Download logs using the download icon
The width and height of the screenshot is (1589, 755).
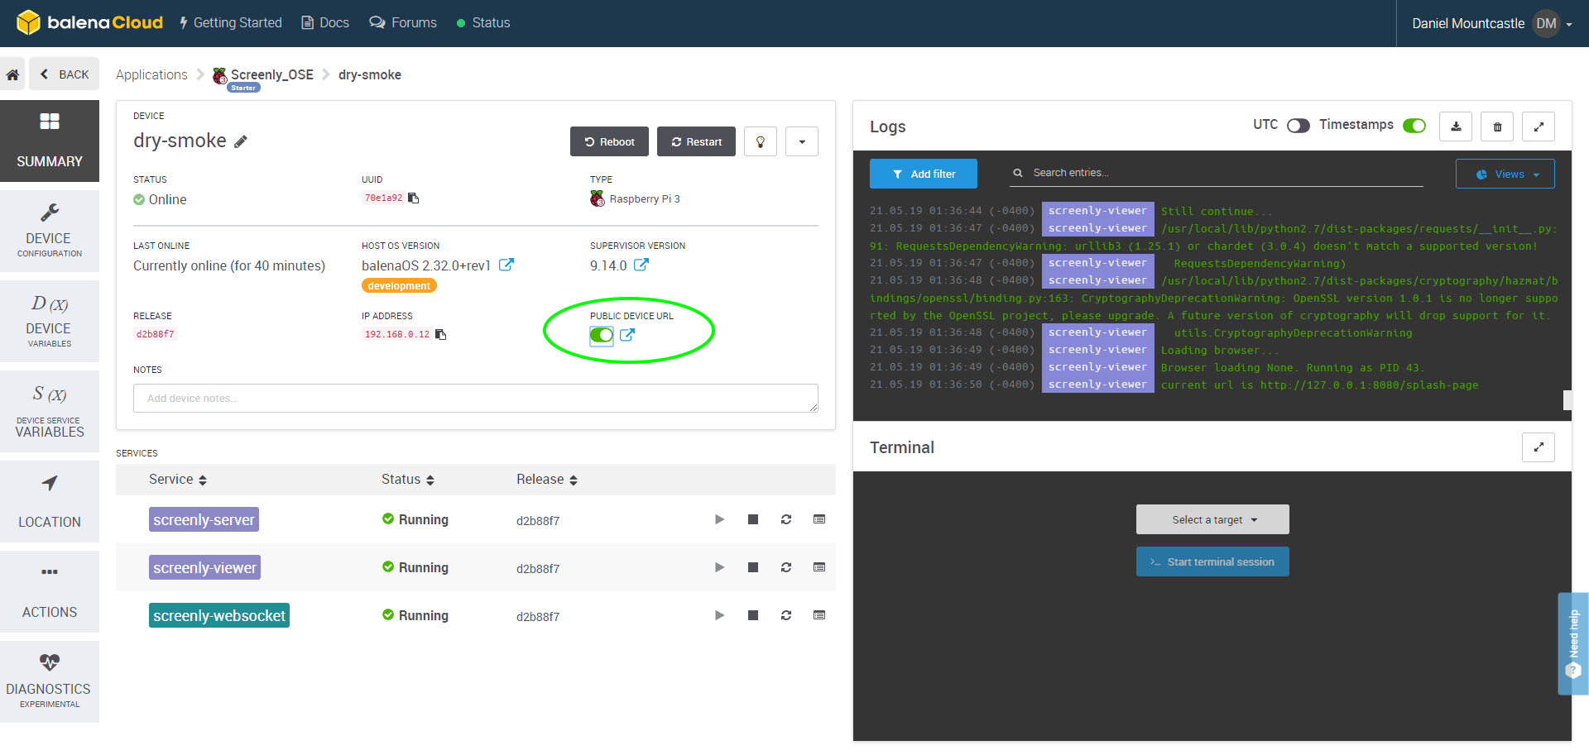click(1456, 127)
